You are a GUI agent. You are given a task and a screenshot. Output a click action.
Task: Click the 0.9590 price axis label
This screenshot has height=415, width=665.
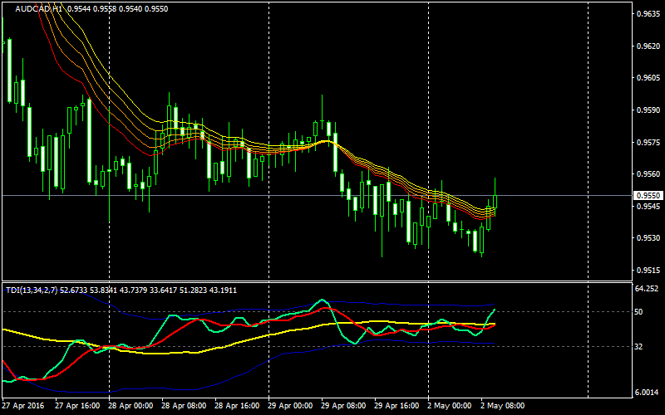click(648, 110)
